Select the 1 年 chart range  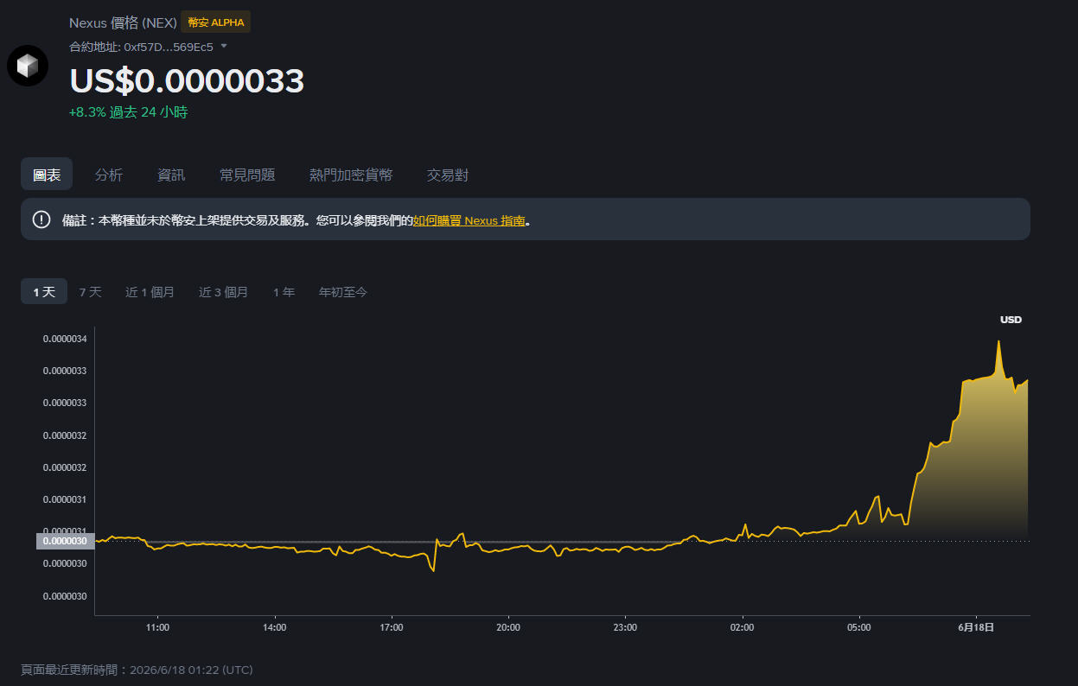pyautogui.click(x=284, y=292)
